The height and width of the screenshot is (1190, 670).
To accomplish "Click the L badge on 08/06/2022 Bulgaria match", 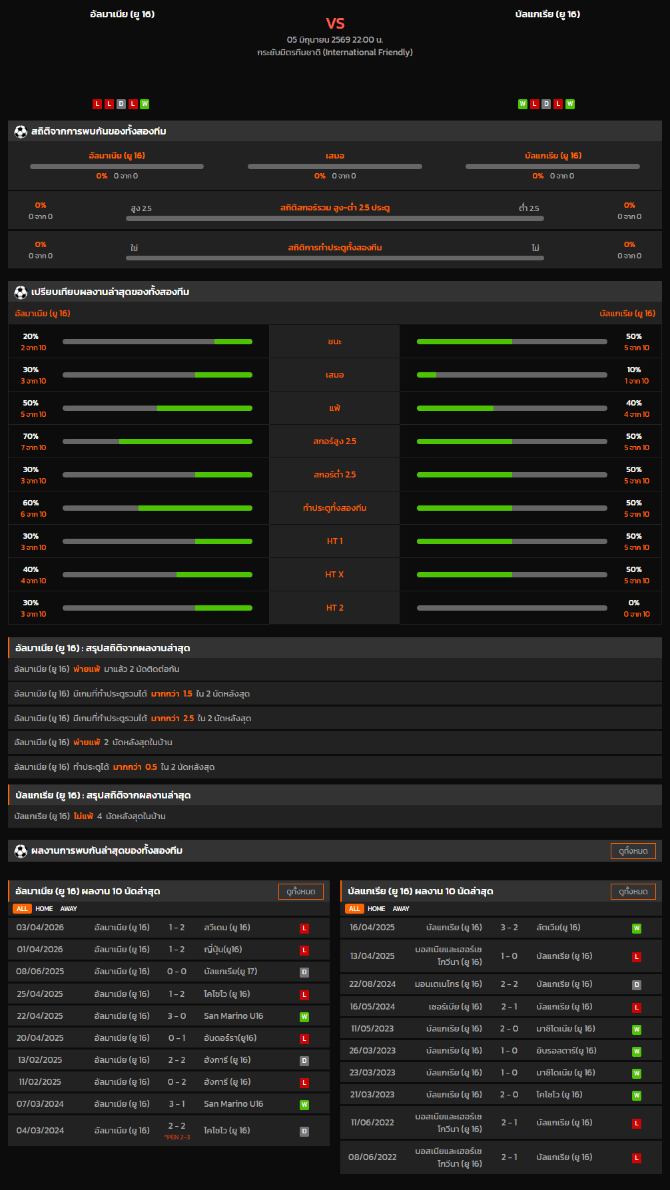I will tap(636, 1158).
